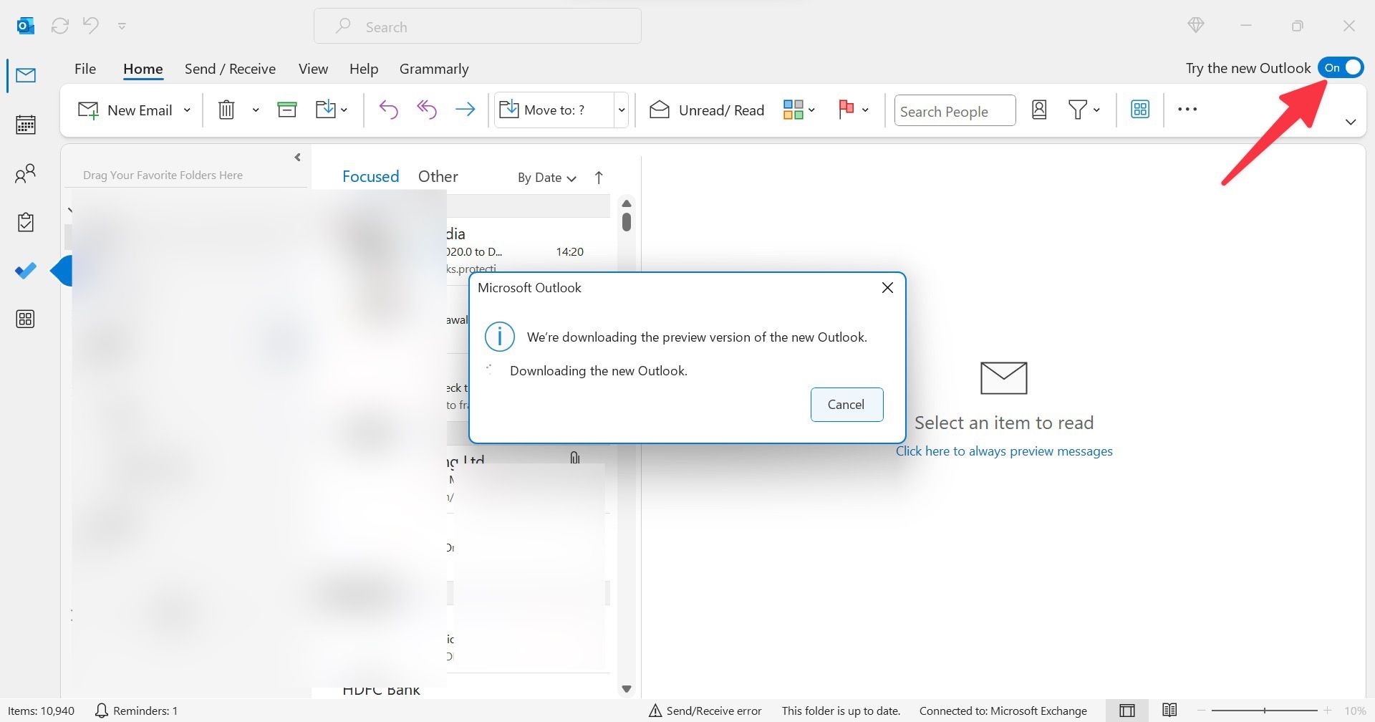Open the Mail module in the sidebar
The width and height of the screenshot is (1375, 722).
point(26,75)
